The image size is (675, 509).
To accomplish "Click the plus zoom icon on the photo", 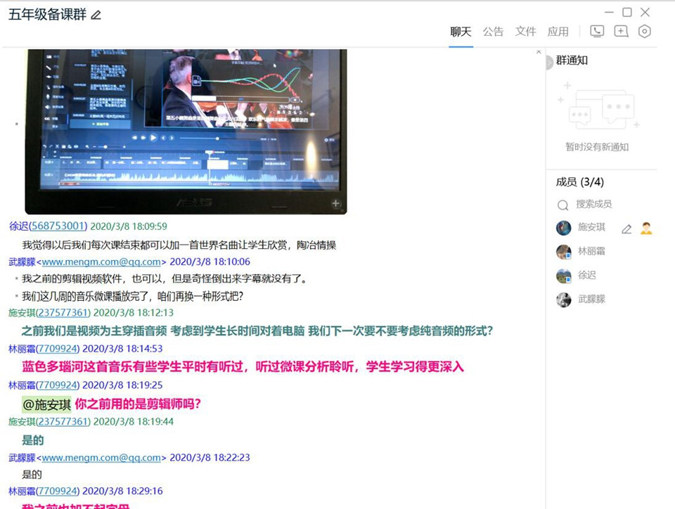I will tap(336, 203).
